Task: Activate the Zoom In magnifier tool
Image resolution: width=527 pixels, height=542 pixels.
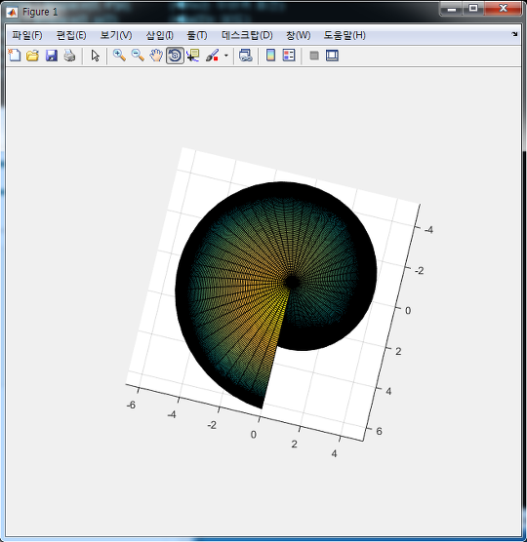Action: pos(119,56)
